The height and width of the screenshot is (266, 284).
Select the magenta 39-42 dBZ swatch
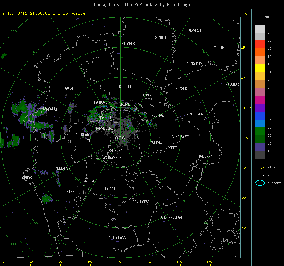coord(260,100)
